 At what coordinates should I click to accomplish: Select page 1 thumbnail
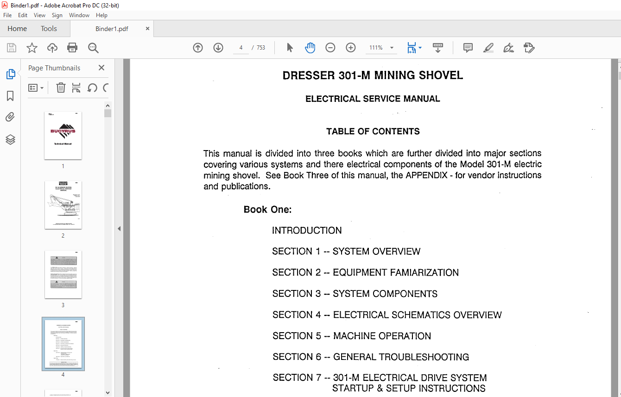[63, 135]
